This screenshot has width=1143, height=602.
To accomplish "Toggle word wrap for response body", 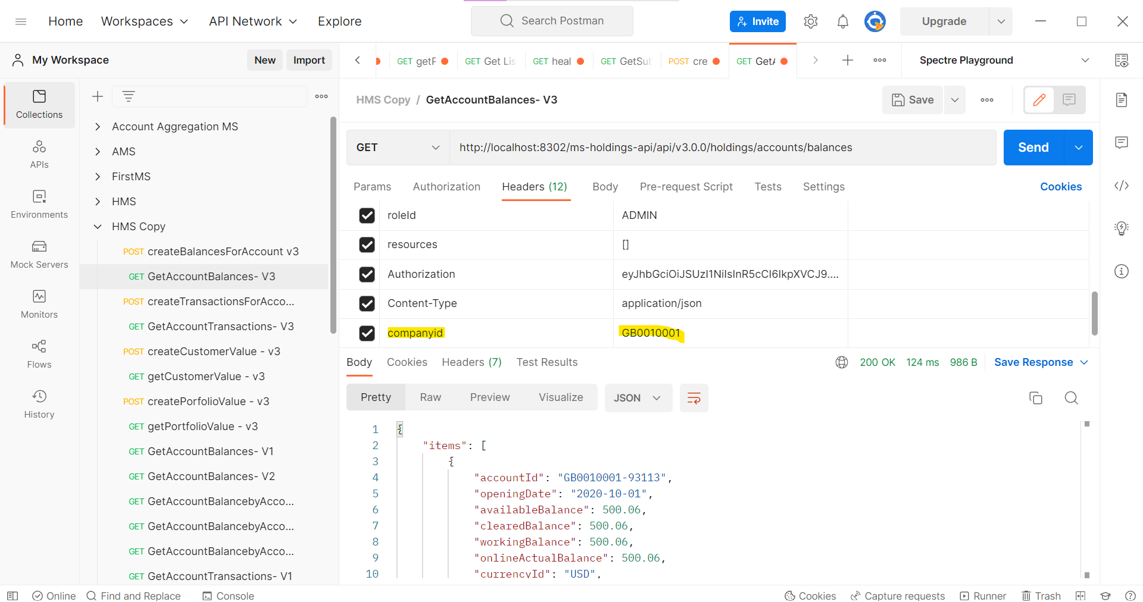I will point(694,398).
